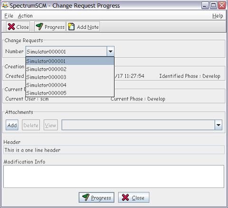
Task: Click the red X Close toolbar icon
Action: coord(11,27)
